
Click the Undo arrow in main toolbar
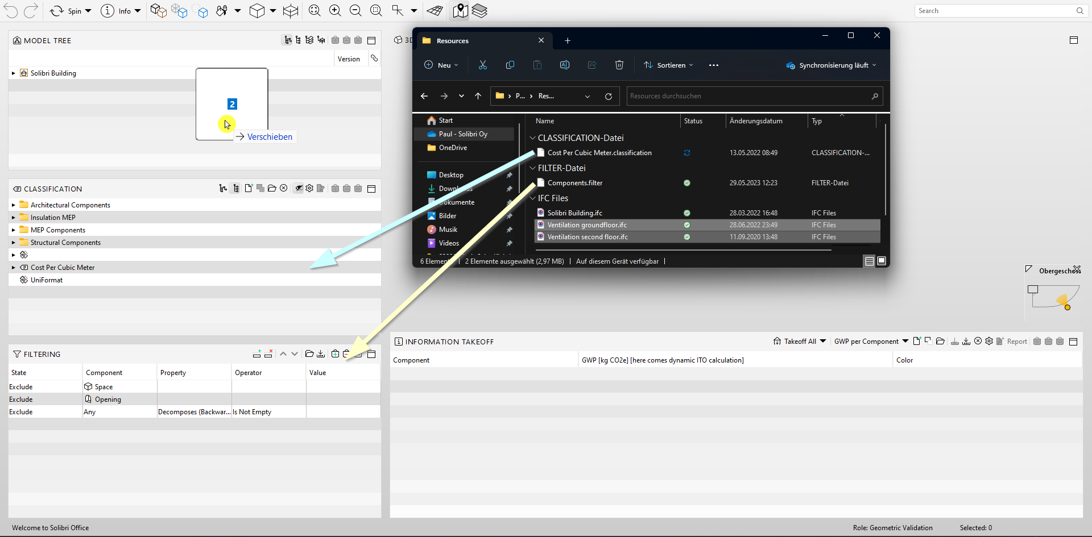11,10
